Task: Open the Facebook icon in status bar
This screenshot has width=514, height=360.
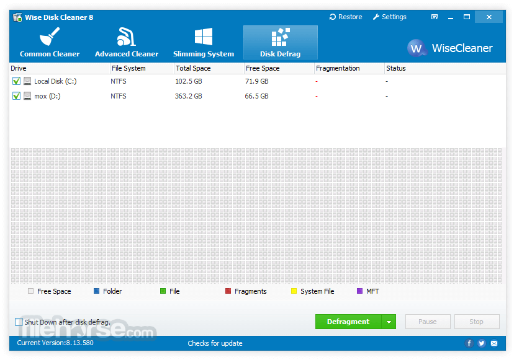Action: pos(469,343)
